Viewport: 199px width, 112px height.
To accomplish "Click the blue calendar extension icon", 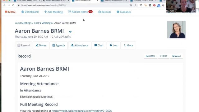I will [x=159, y=6].
